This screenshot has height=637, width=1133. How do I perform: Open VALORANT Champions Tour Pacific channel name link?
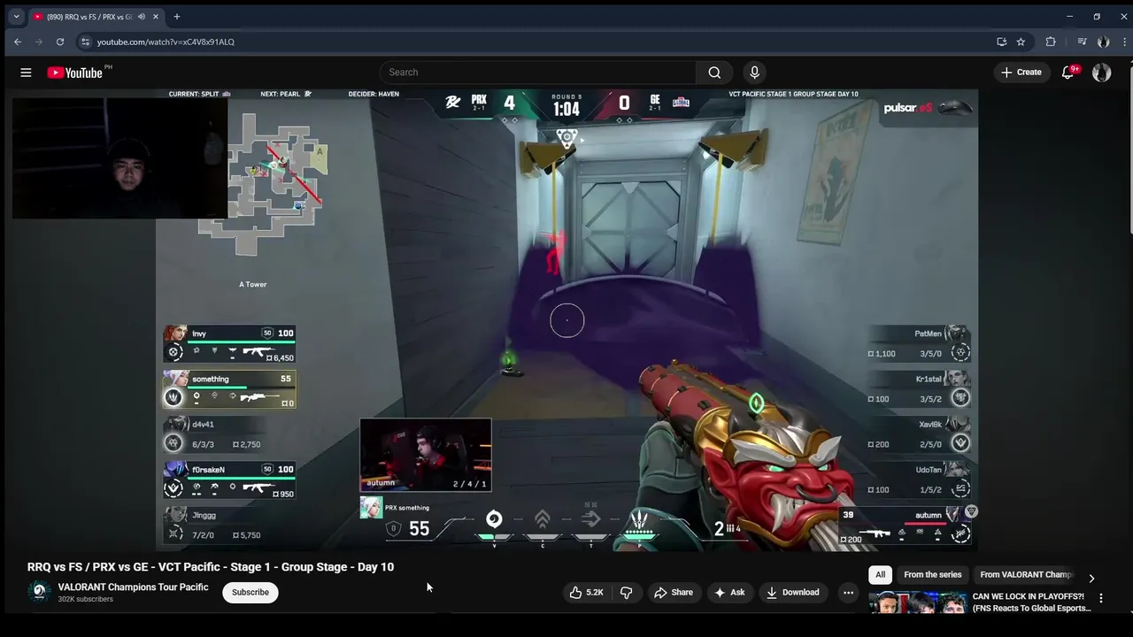pos(133,587)
